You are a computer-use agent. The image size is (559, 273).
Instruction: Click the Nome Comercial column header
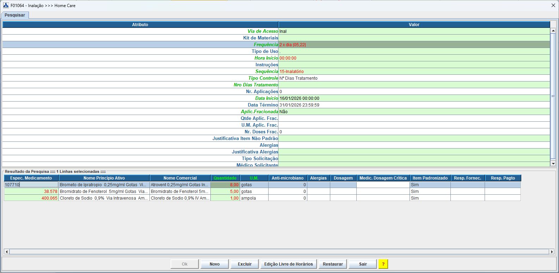pyautogui.click(x=180, y=178)
